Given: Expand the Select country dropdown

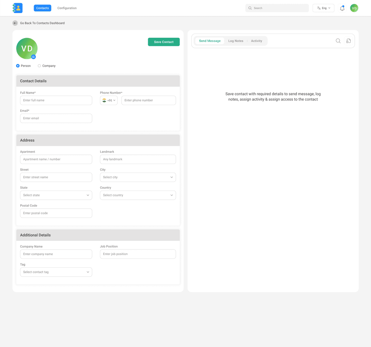Looking at the screenshot, I should click(138, 195).
